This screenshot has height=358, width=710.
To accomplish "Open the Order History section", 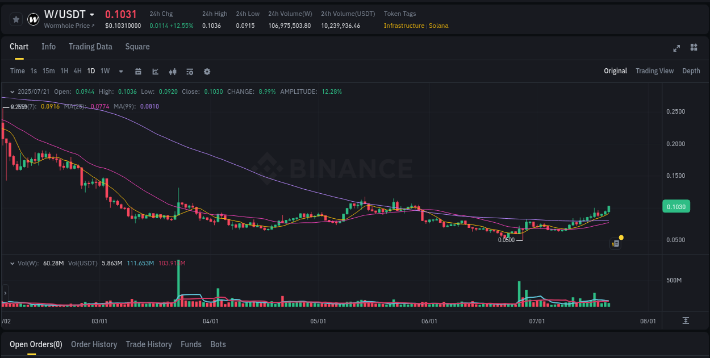I will click(94, 344).
